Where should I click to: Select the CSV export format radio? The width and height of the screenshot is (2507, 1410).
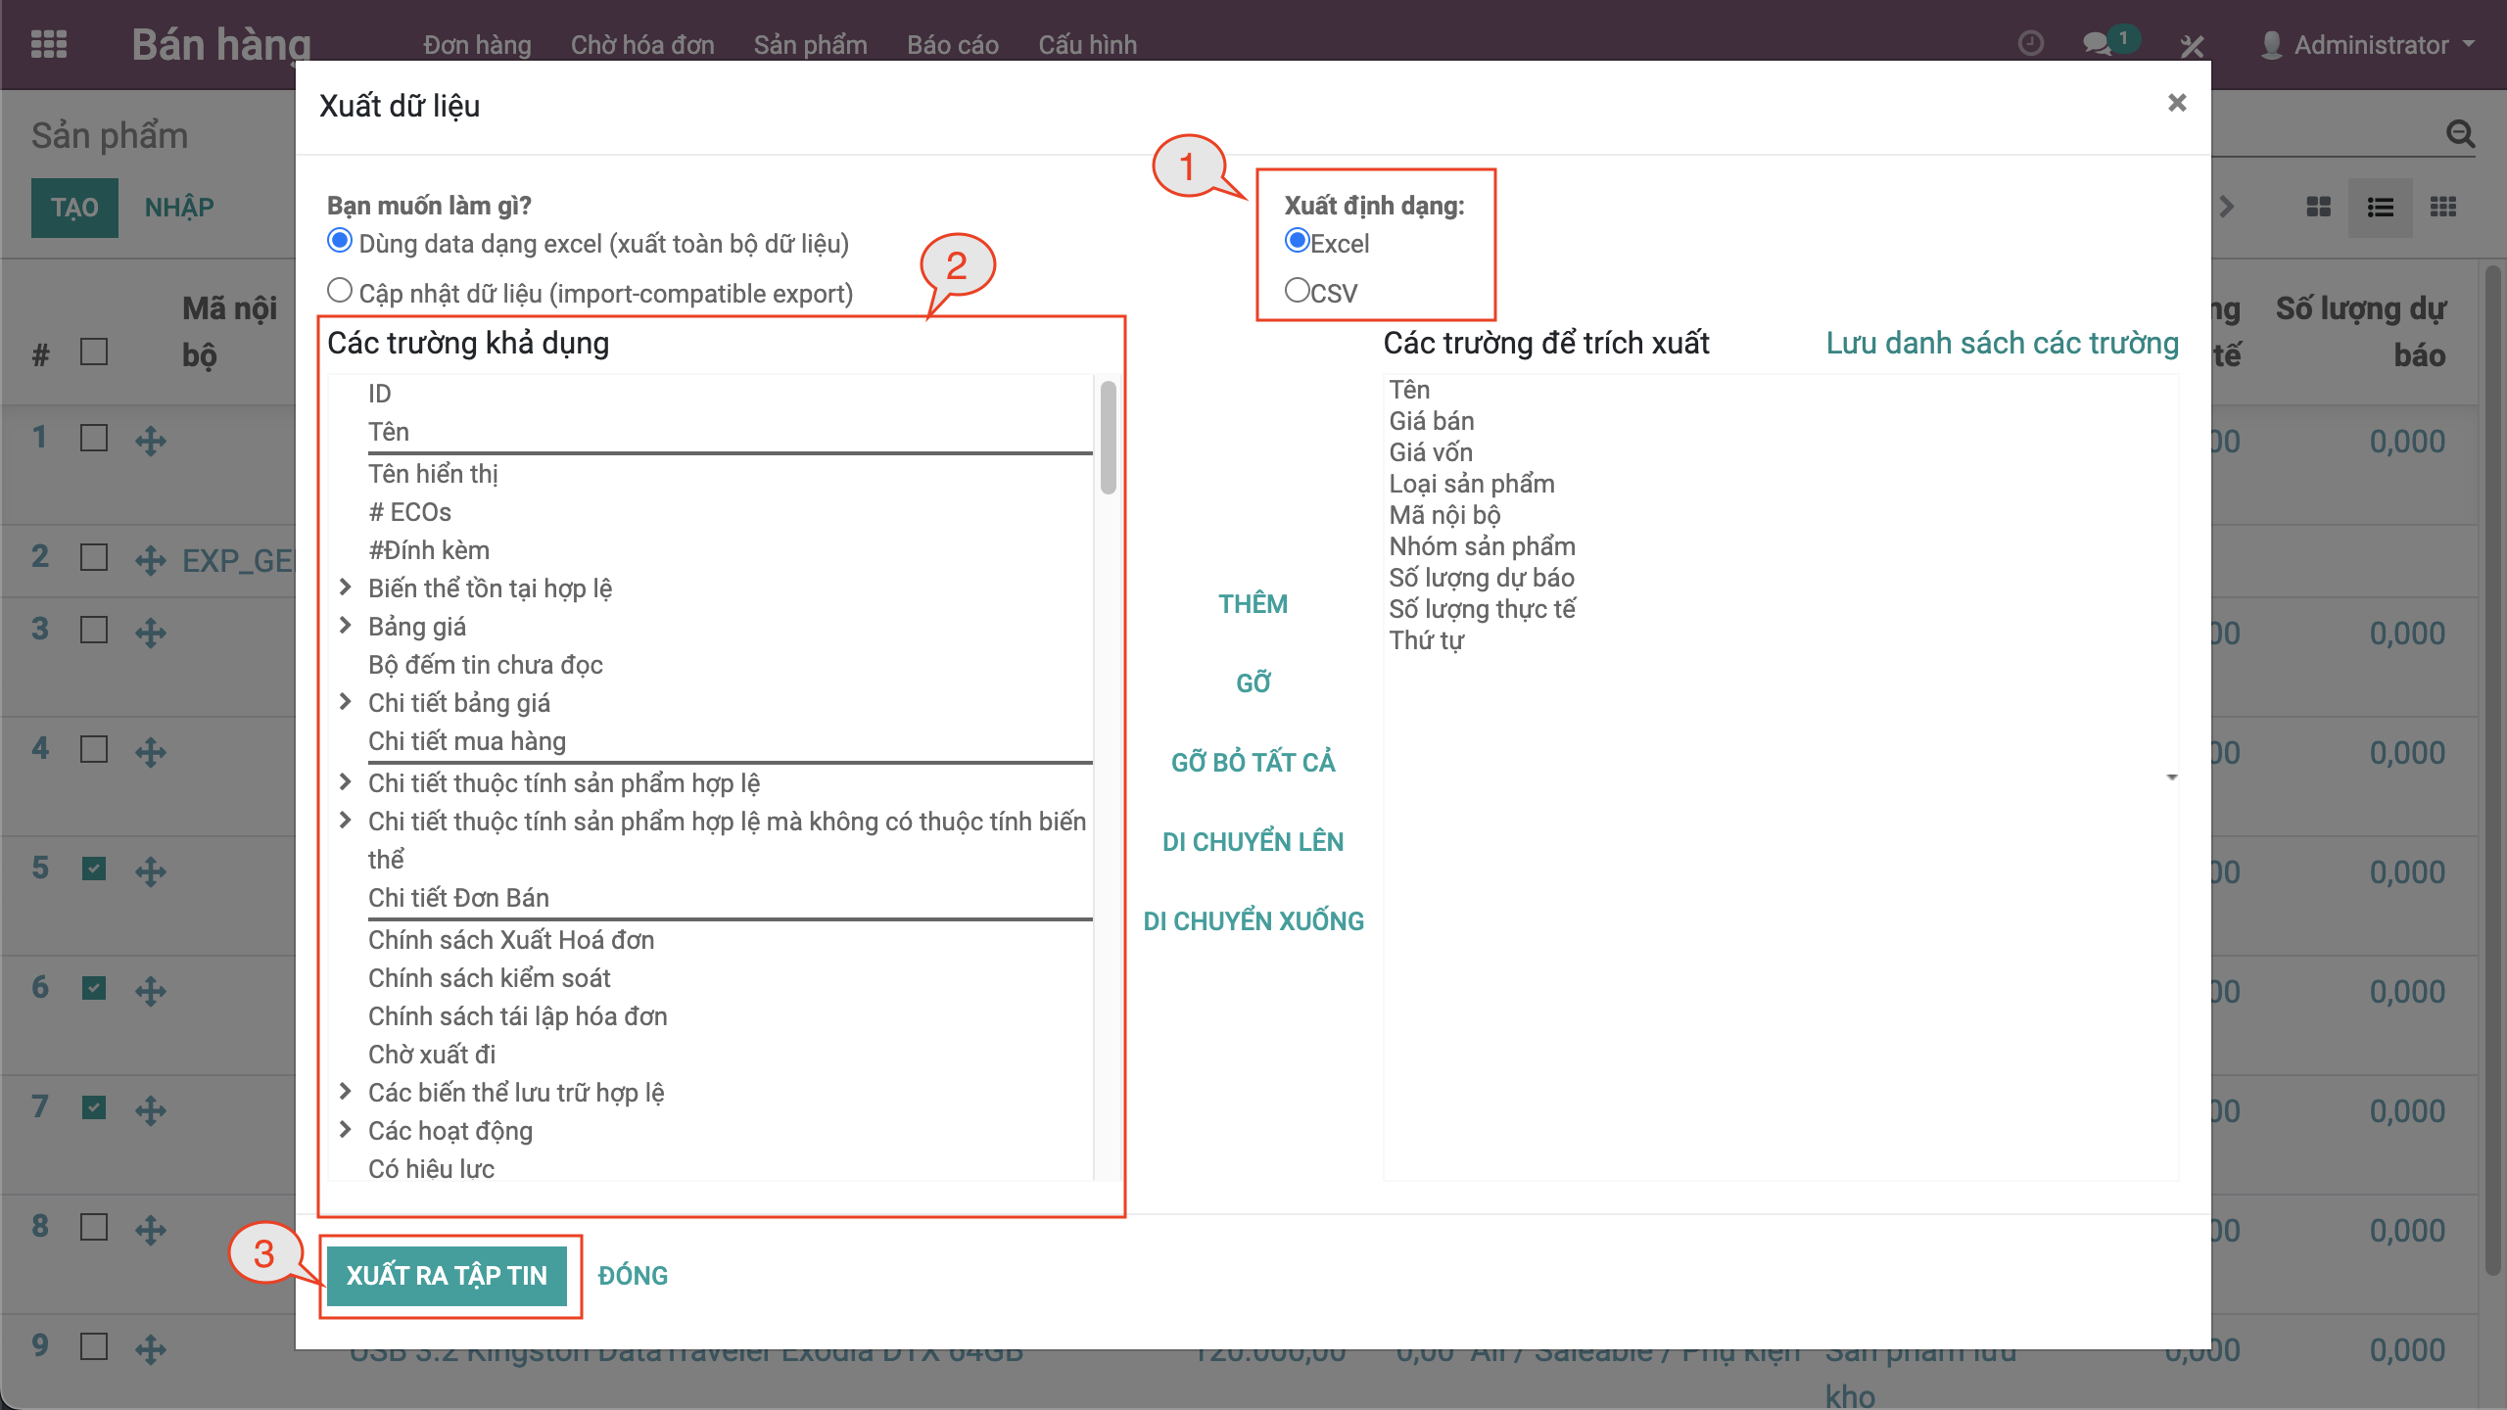(1297, 291)
